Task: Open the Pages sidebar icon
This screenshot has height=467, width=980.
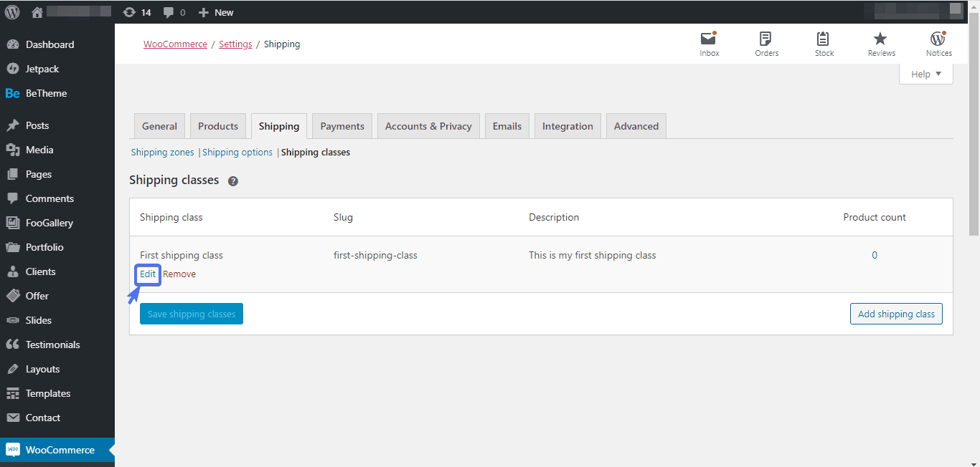Action: tap(12, 174)
